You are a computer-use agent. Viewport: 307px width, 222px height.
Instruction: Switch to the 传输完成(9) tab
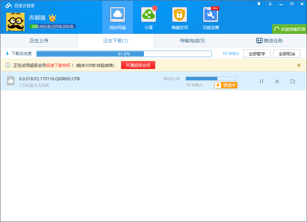(192, 41)
